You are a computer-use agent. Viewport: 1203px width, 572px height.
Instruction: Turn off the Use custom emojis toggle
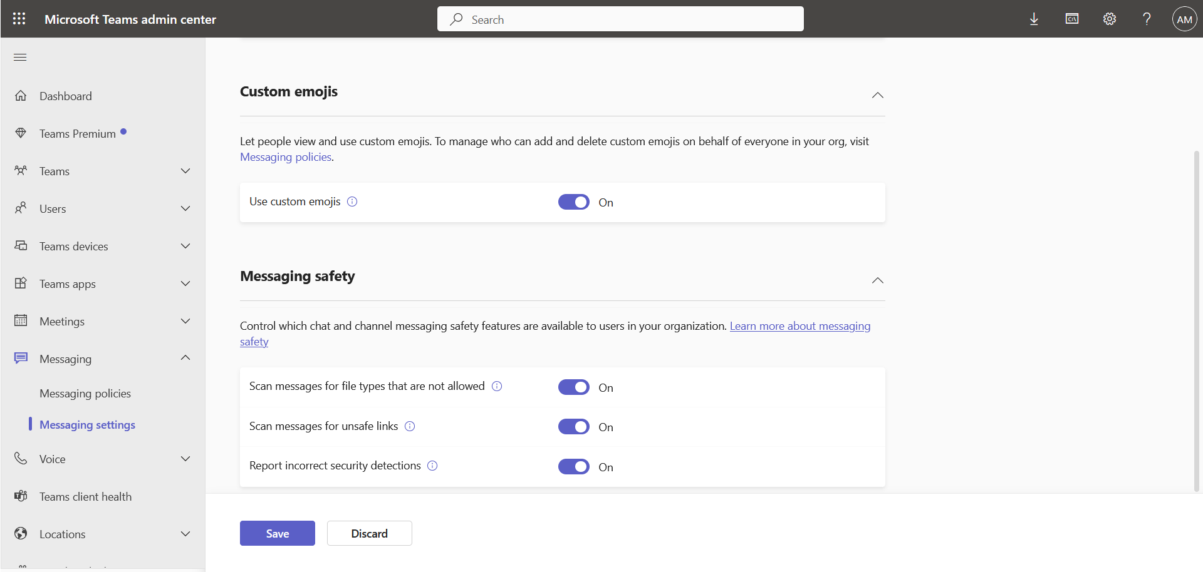[x=573, y=202]
